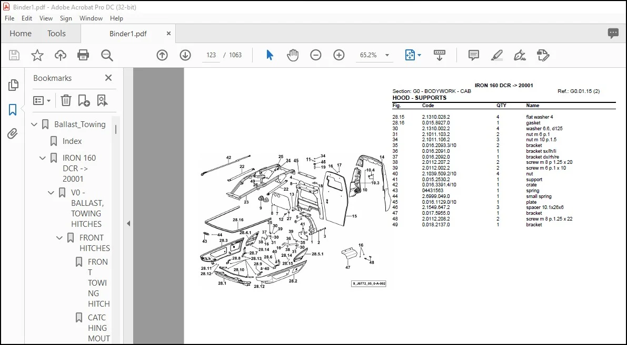Activate the hand pan tool
627x345 pixels.
(293, 55)
